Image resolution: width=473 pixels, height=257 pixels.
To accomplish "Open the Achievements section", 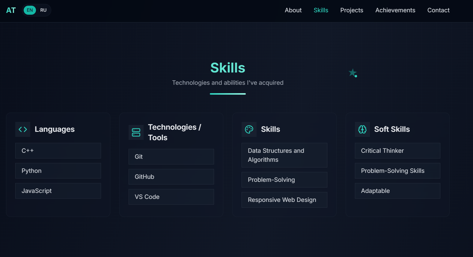I will click(395, 10).
